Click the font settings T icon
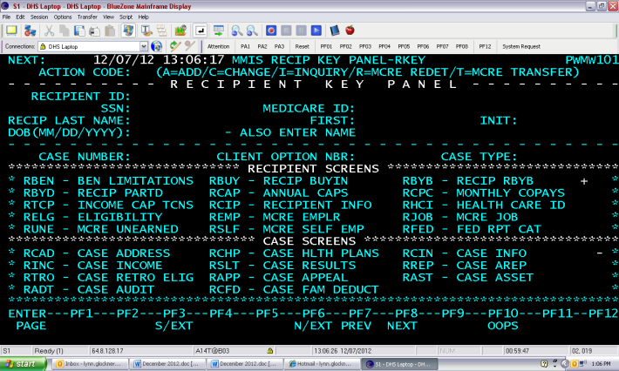 146,30
